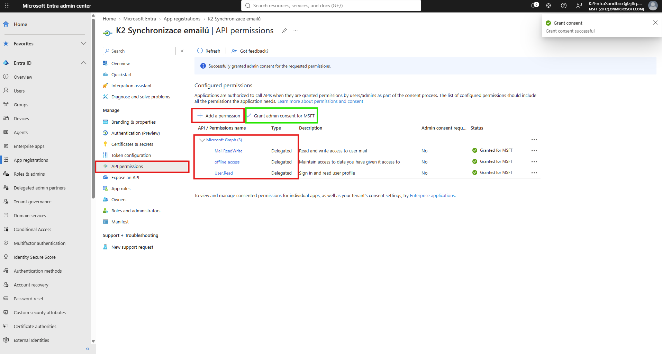Open the title ellipsis more options
The width and height of the screenshot is (662, 354).
296,30
